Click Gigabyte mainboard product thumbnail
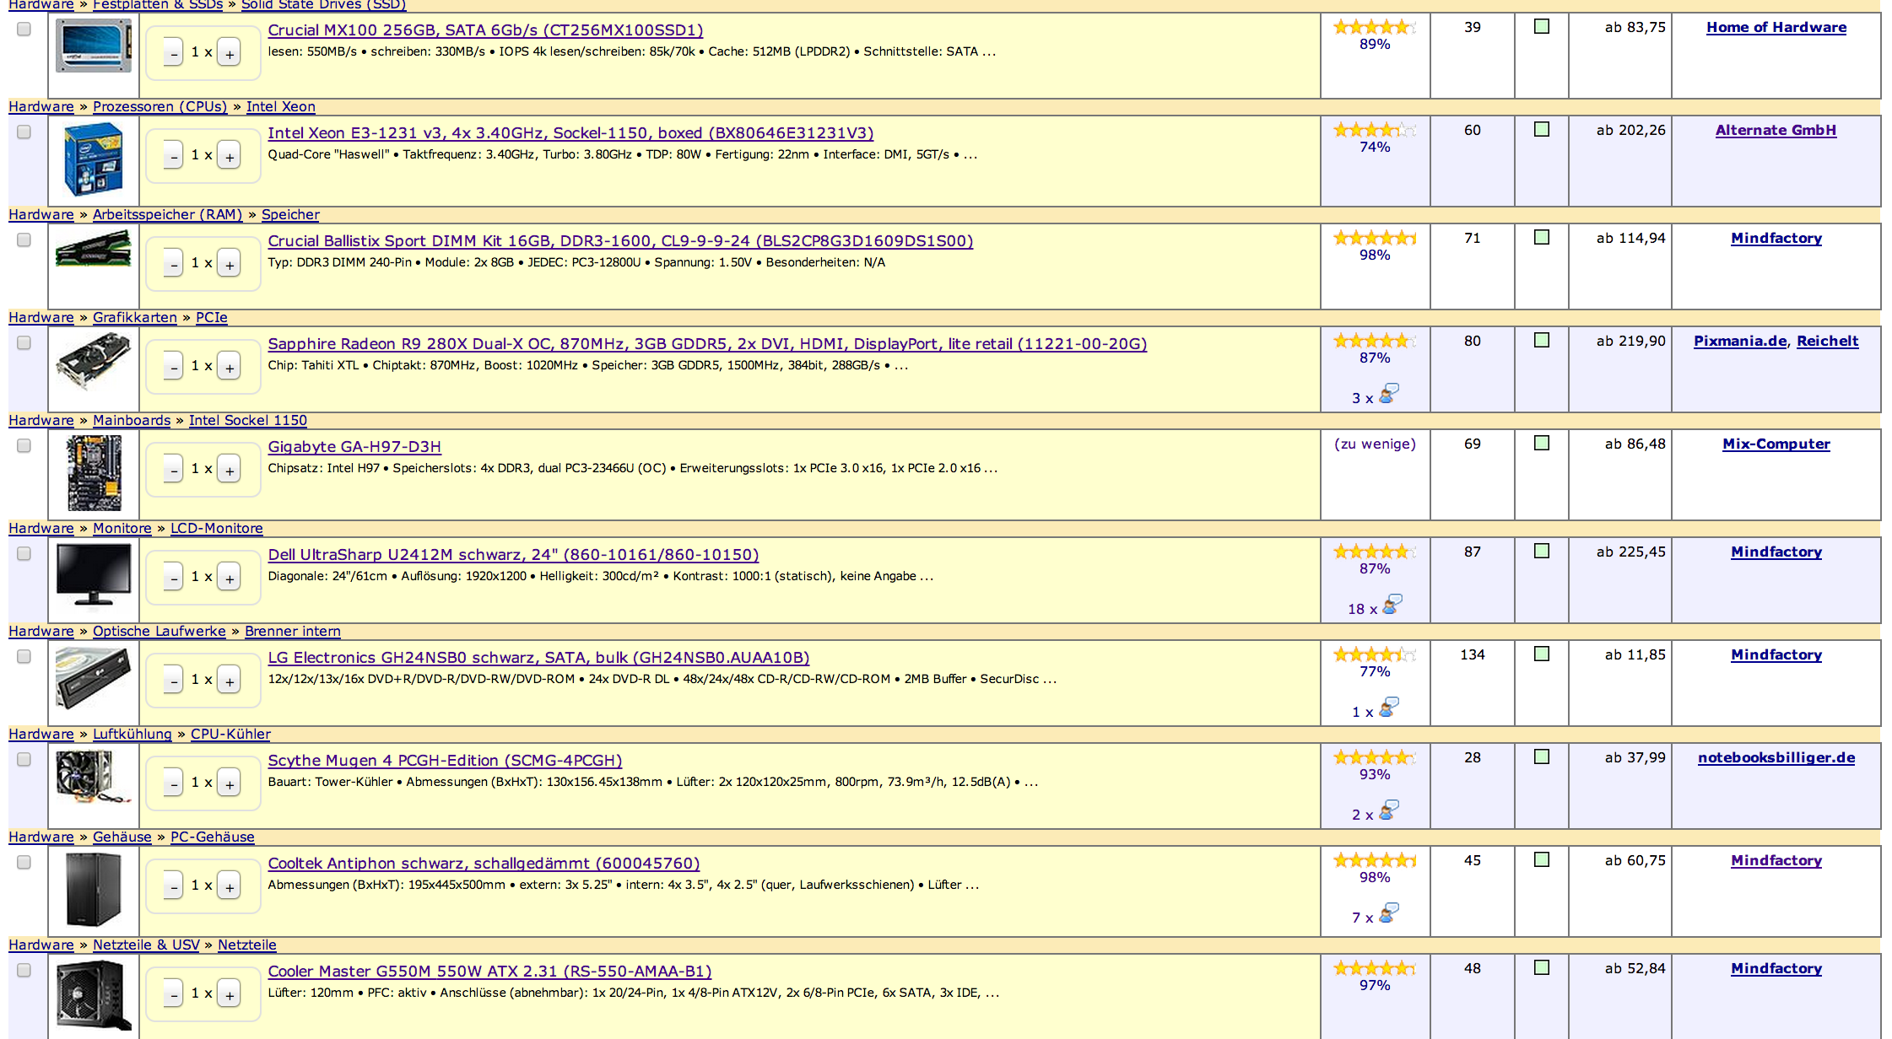This screenshot has height=1039, width=1892. [94, 473]
